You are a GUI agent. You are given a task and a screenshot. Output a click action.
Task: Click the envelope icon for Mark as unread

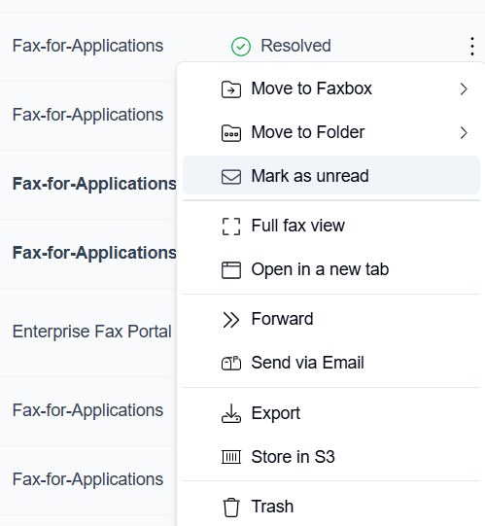pos(231,177)
